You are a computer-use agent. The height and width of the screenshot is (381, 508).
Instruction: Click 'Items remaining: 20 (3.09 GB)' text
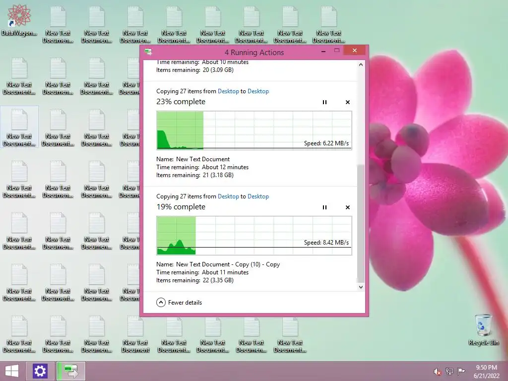pyautogui.click(x=194, y=69)
